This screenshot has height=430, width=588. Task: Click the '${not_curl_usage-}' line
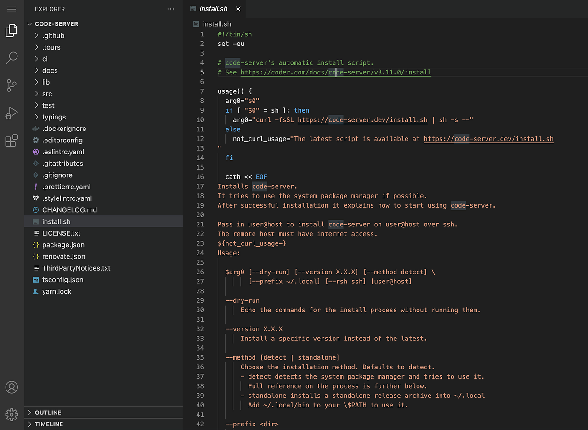(252, 243)
